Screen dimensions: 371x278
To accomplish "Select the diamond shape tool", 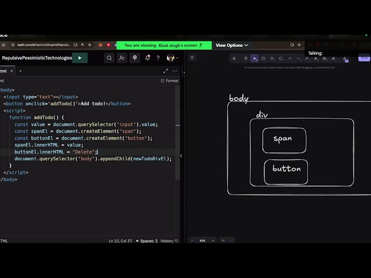I will pos(272,58).
